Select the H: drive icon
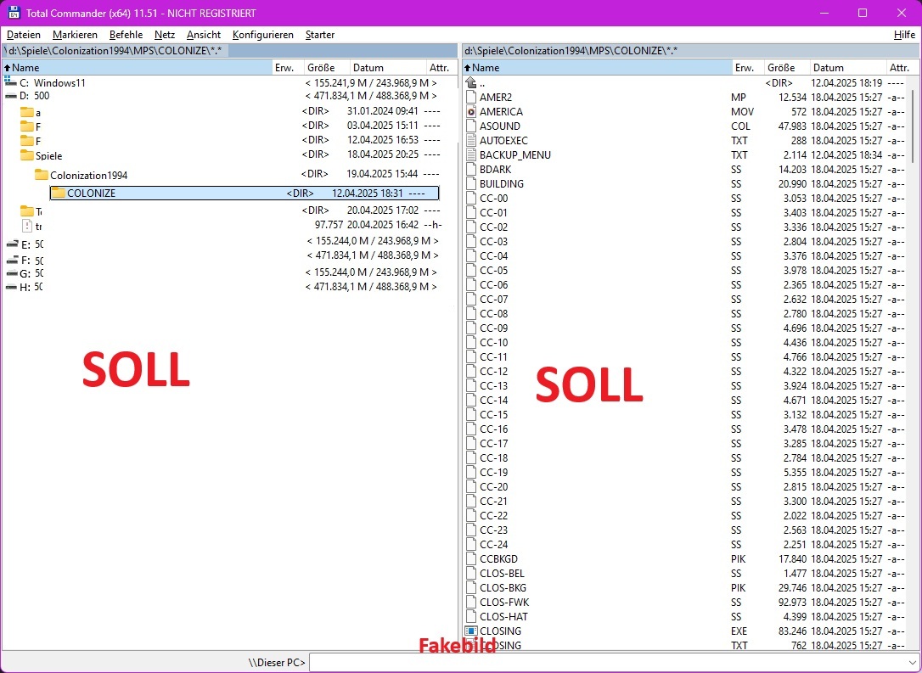This screenshot has width=922, height=673. tap(12, 288)
